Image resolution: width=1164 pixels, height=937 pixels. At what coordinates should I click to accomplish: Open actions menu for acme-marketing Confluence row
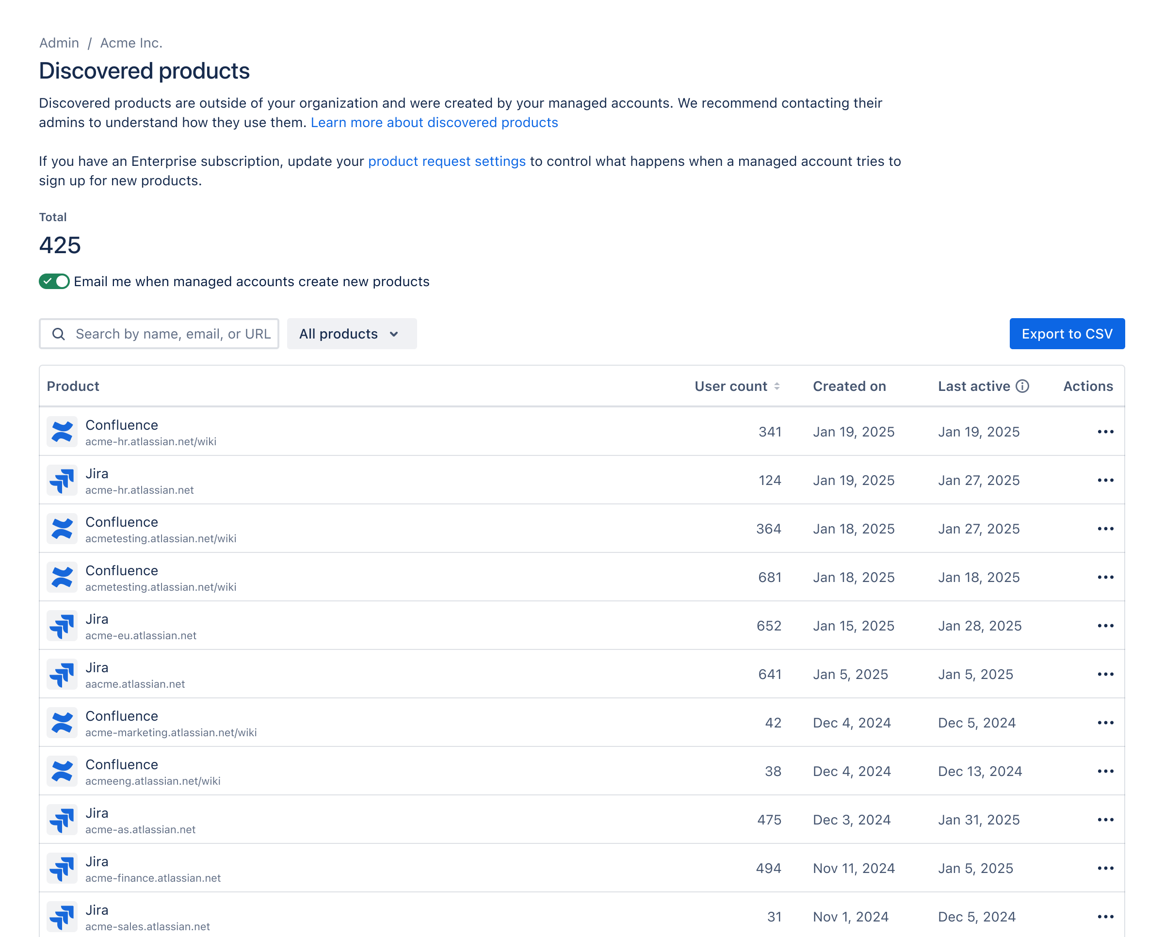click(1105, 723)
